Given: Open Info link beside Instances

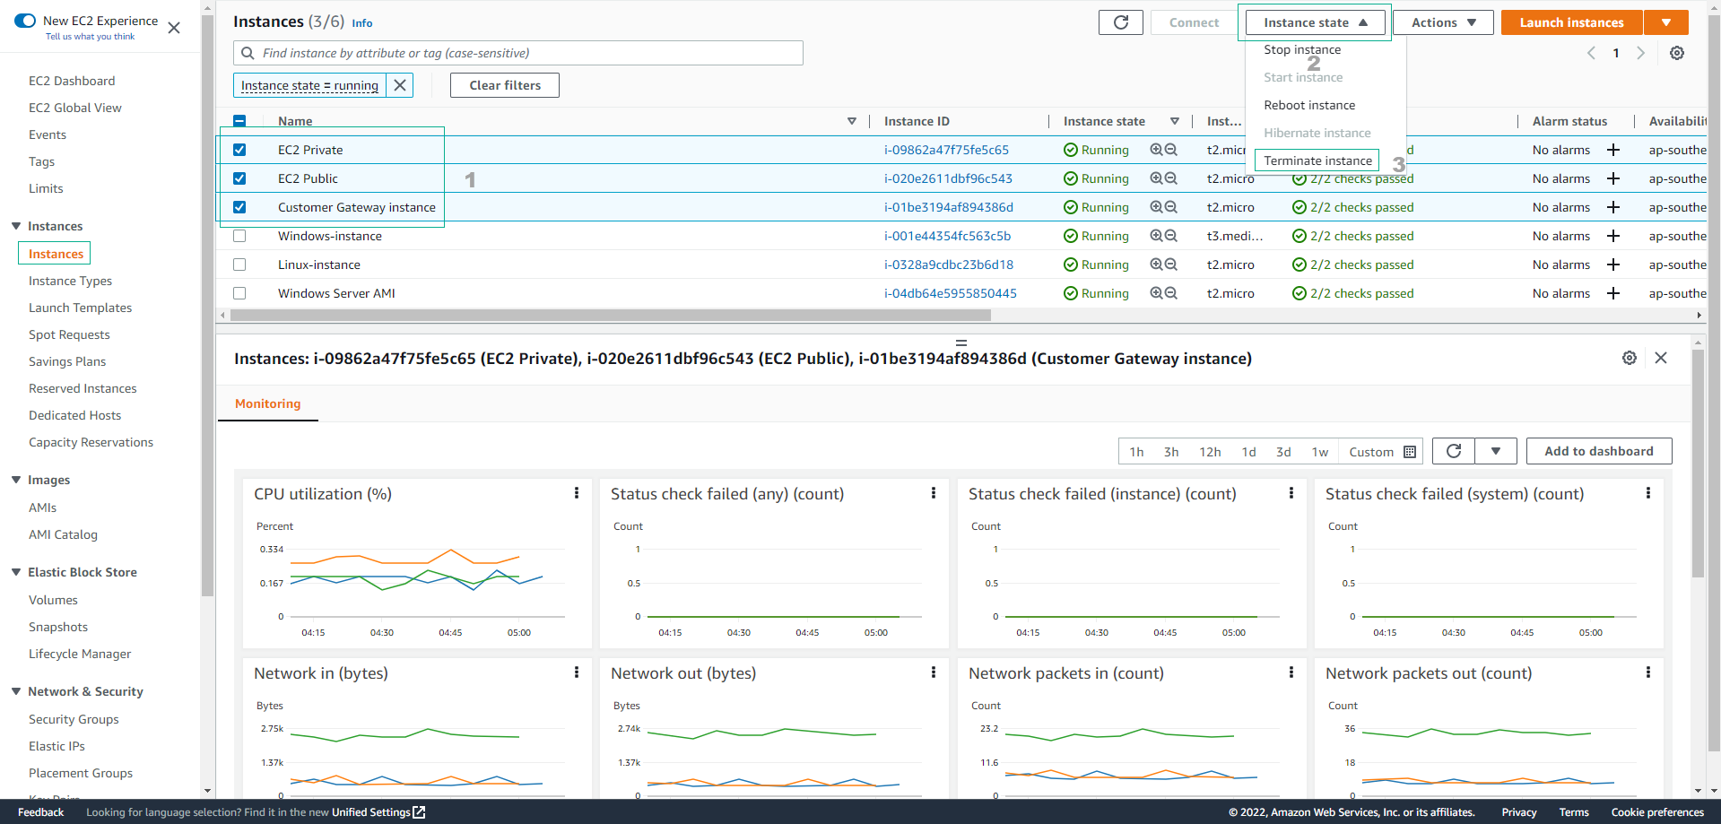Looking at the screenshot, I should (361, 23).
